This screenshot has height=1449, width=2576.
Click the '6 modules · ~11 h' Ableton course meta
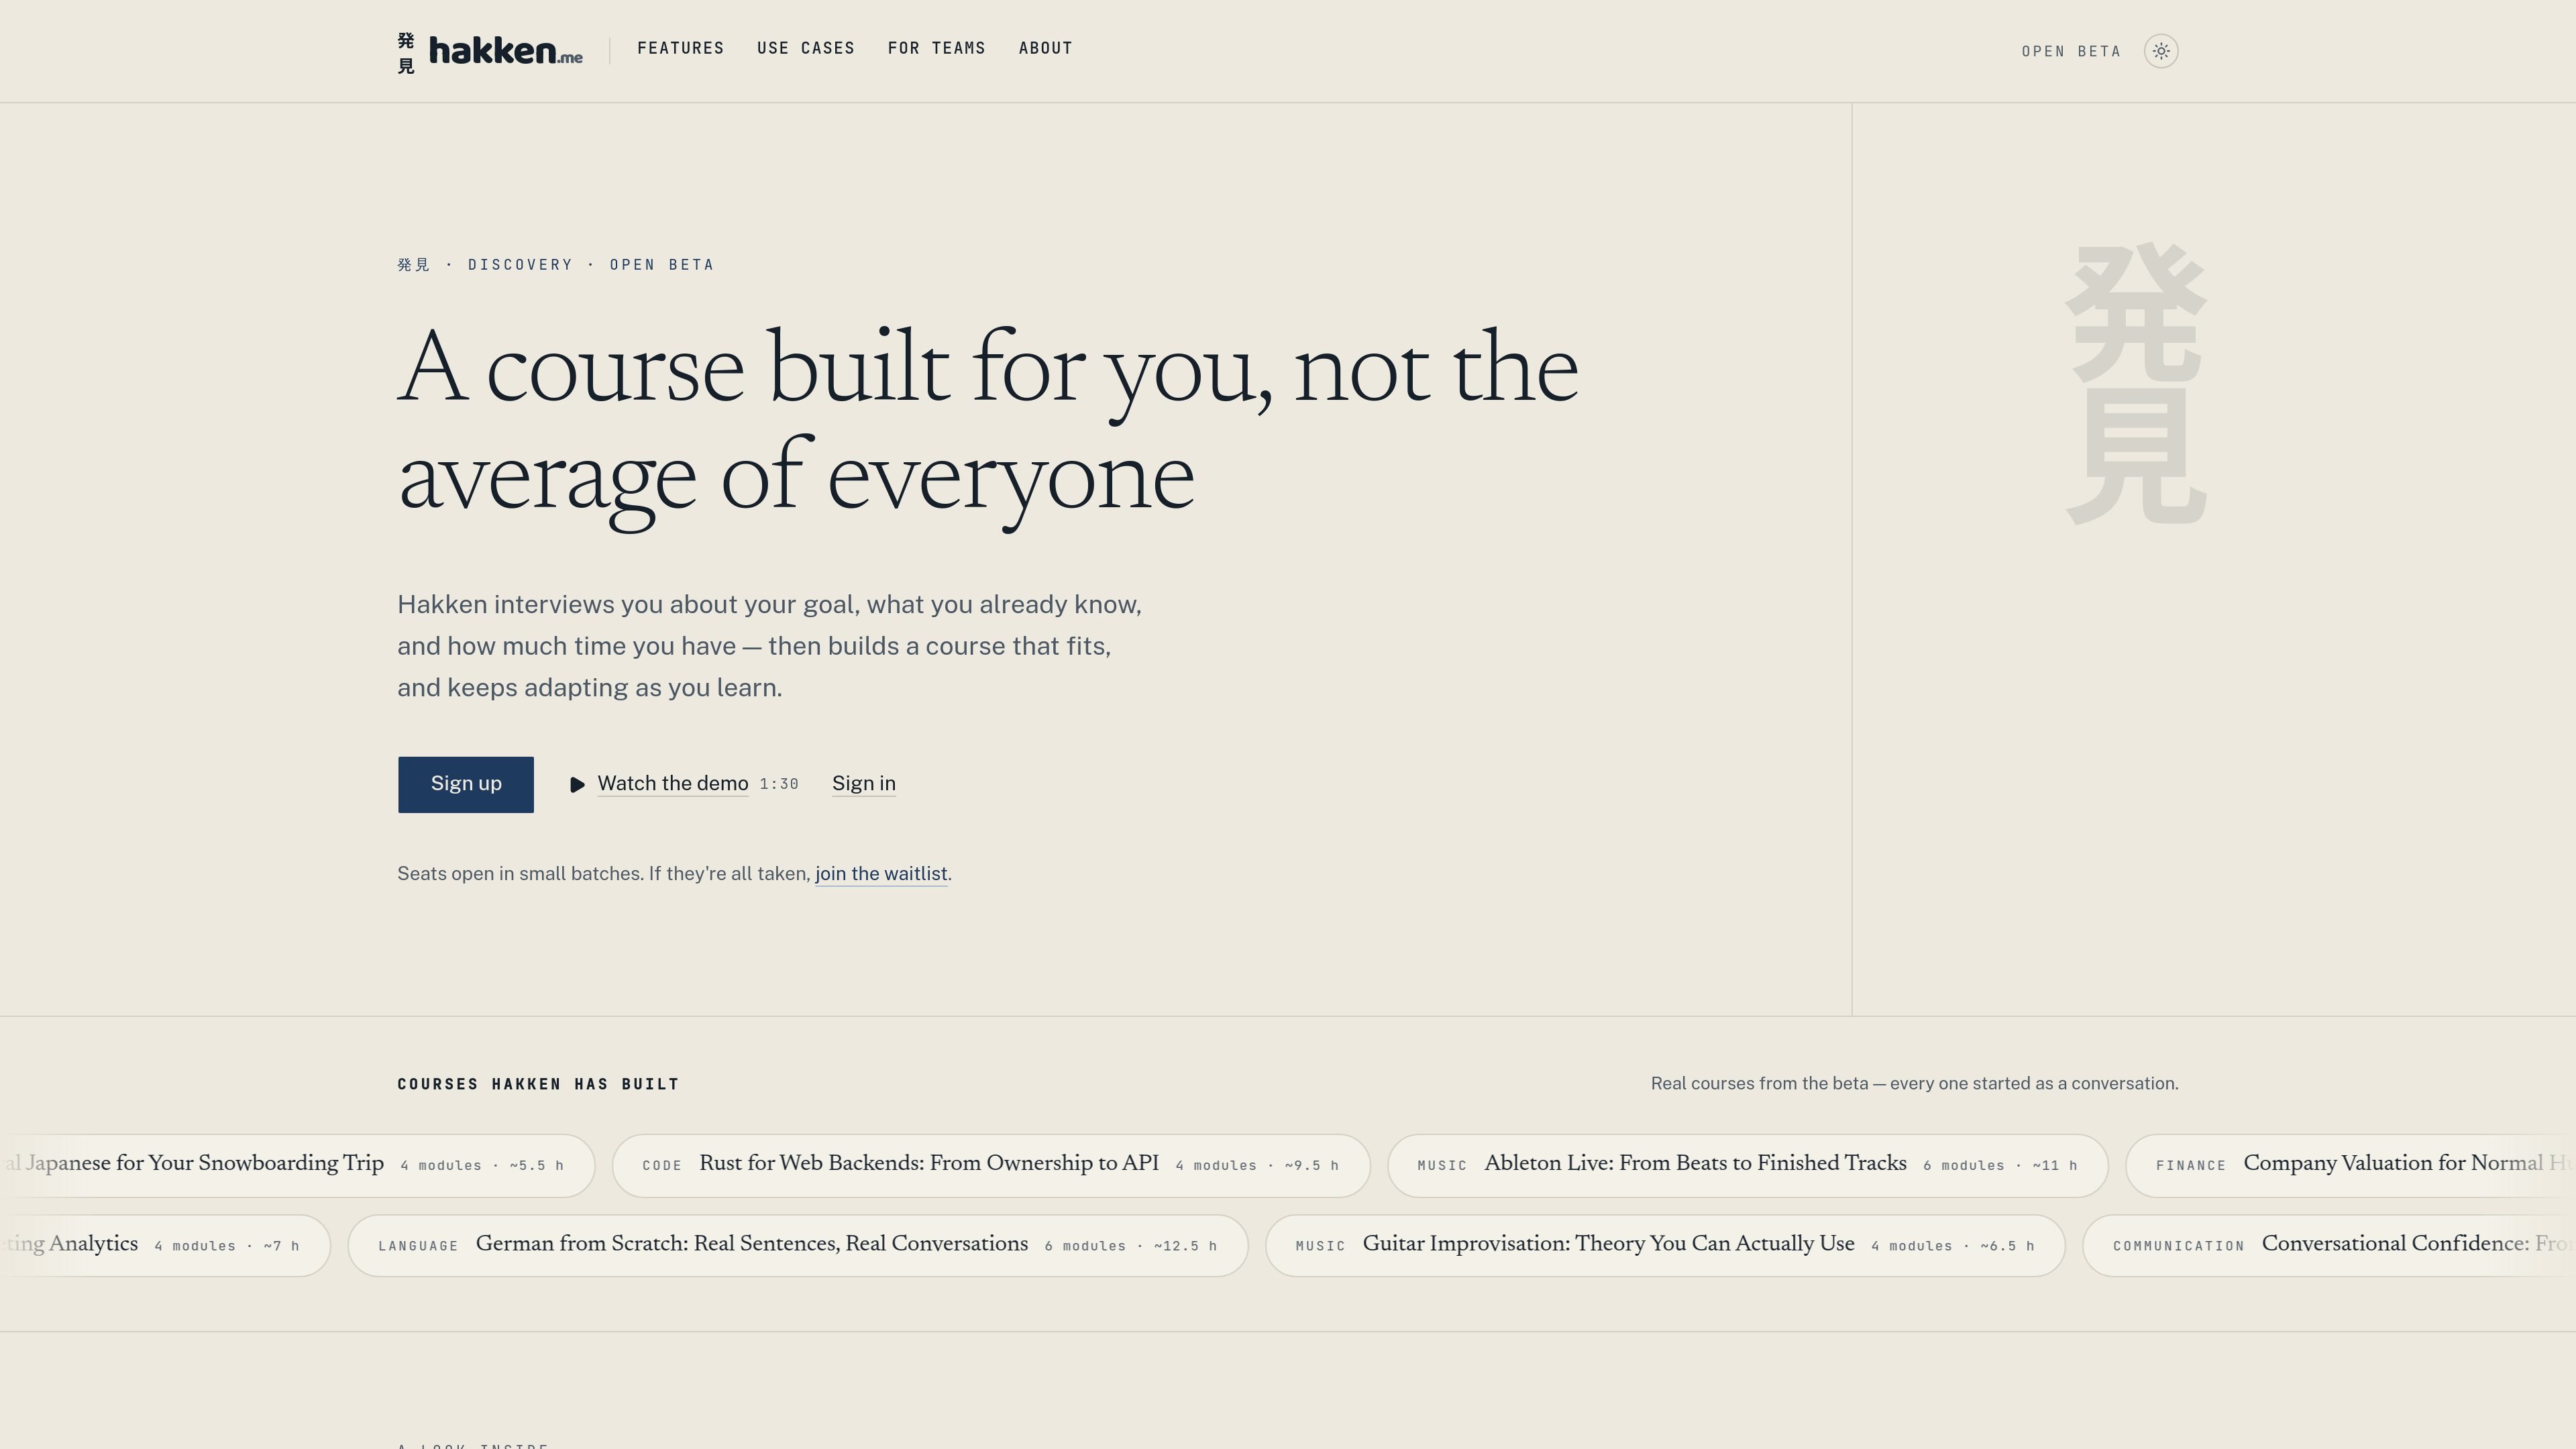[2000, 1166]
